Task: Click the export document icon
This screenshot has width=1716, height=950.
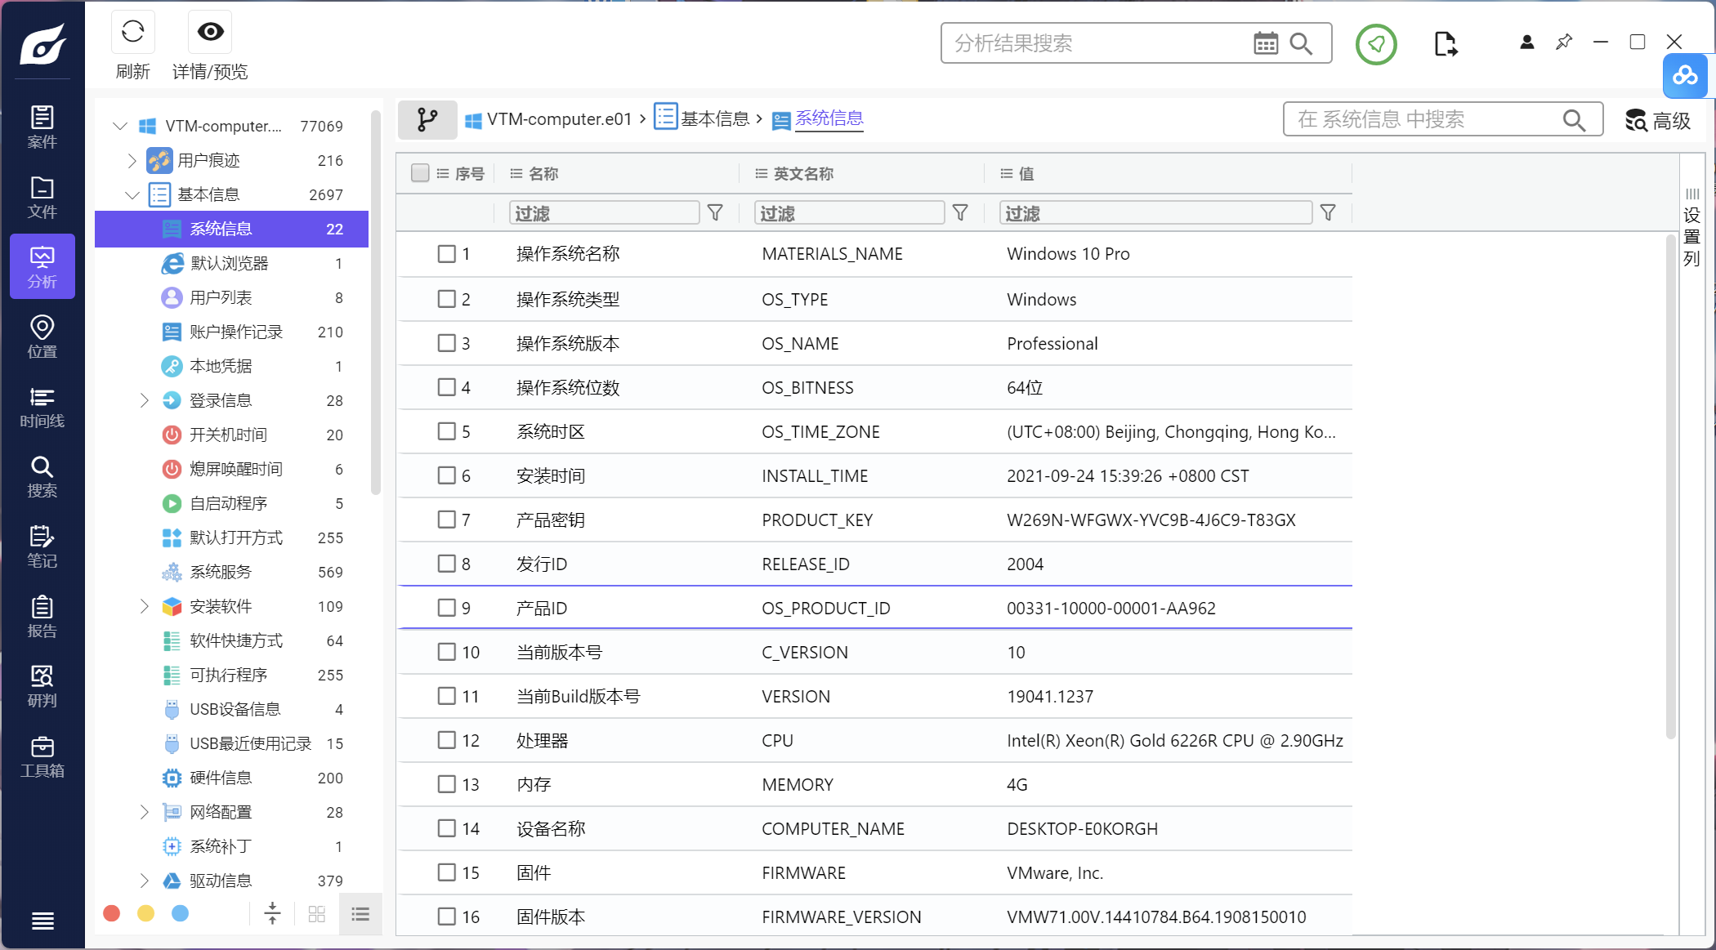Action: 1446,44
